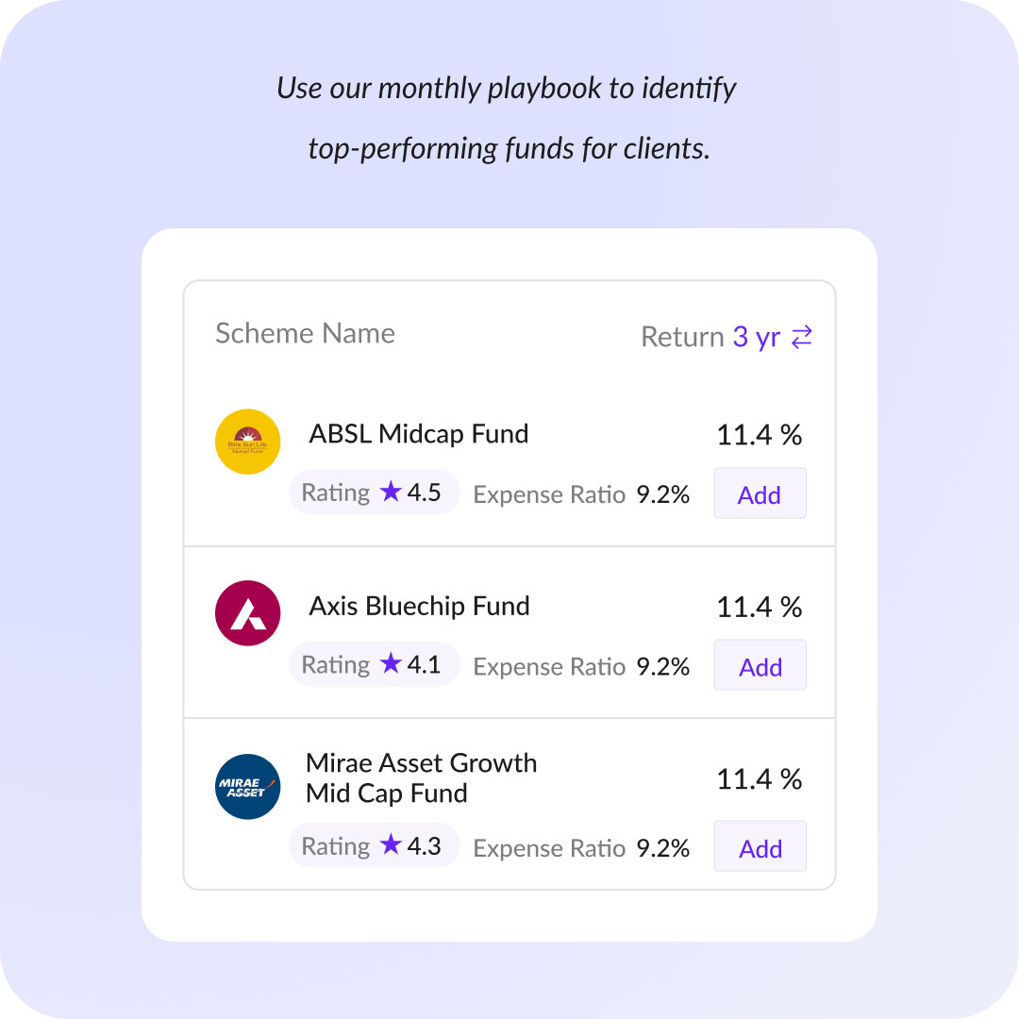Open Mirae Asset Growth Mid Cap Fund name
1019x1019 pixels.
point(421,777)
